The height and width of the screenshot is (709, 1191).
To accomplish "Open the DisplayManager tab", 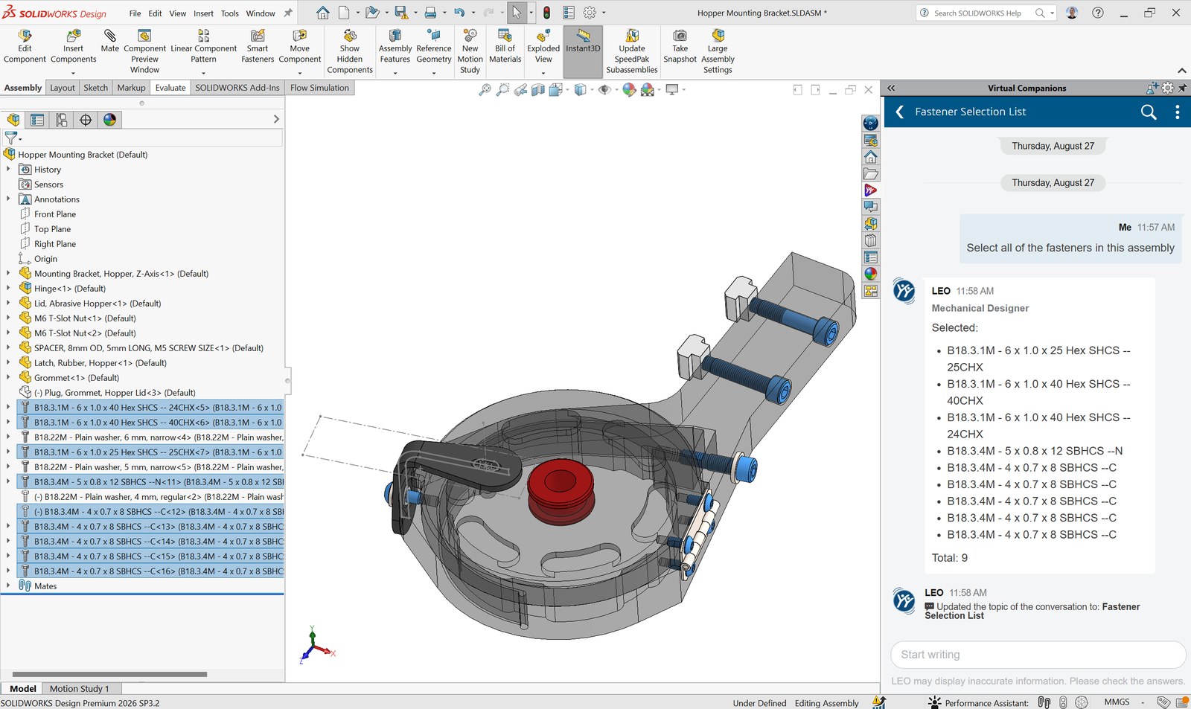I will [109, 120].
